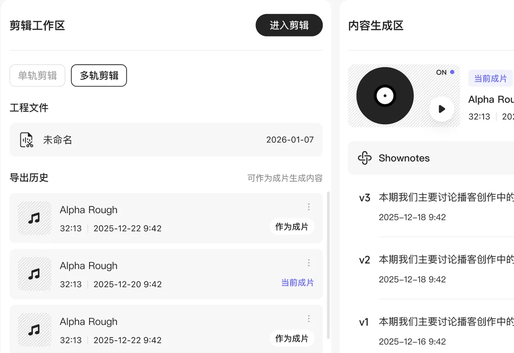
Task: Set first Alpha Rough export 作为成片
Action: [292, 227]
